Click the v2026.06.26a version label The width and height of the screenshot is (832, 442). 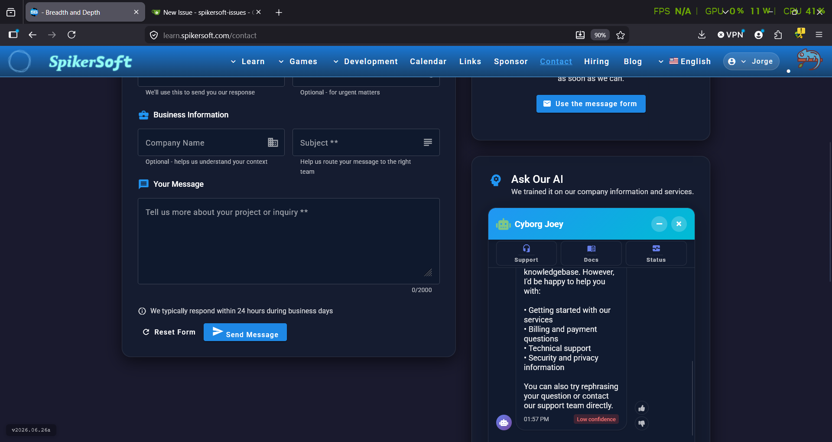(x=31, y=430)
